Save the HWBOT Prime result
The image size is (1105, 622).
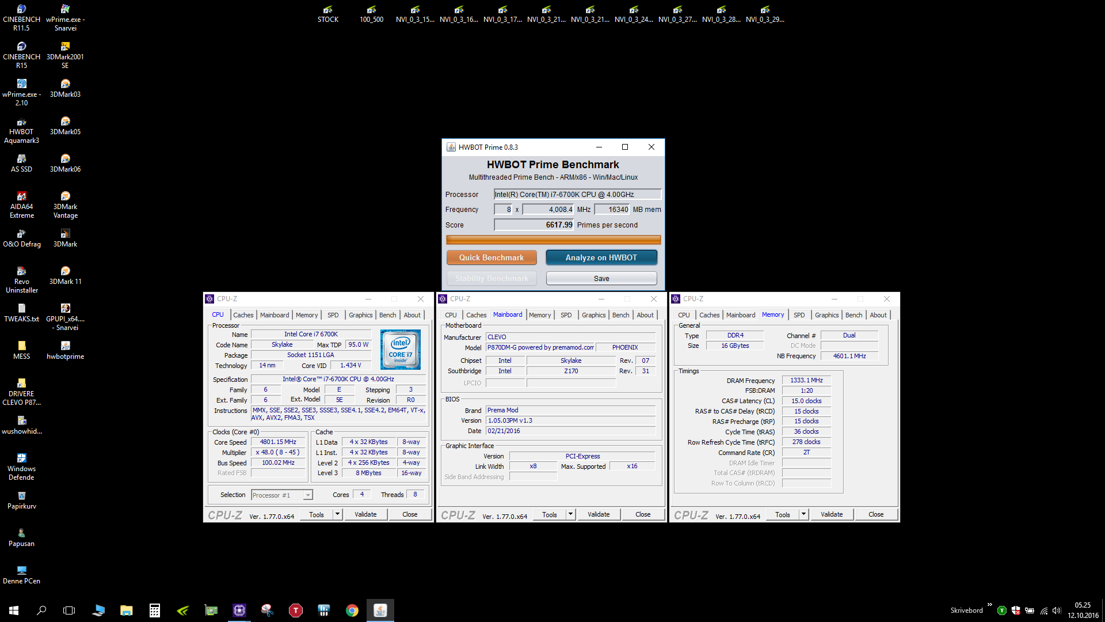[601, 278]
